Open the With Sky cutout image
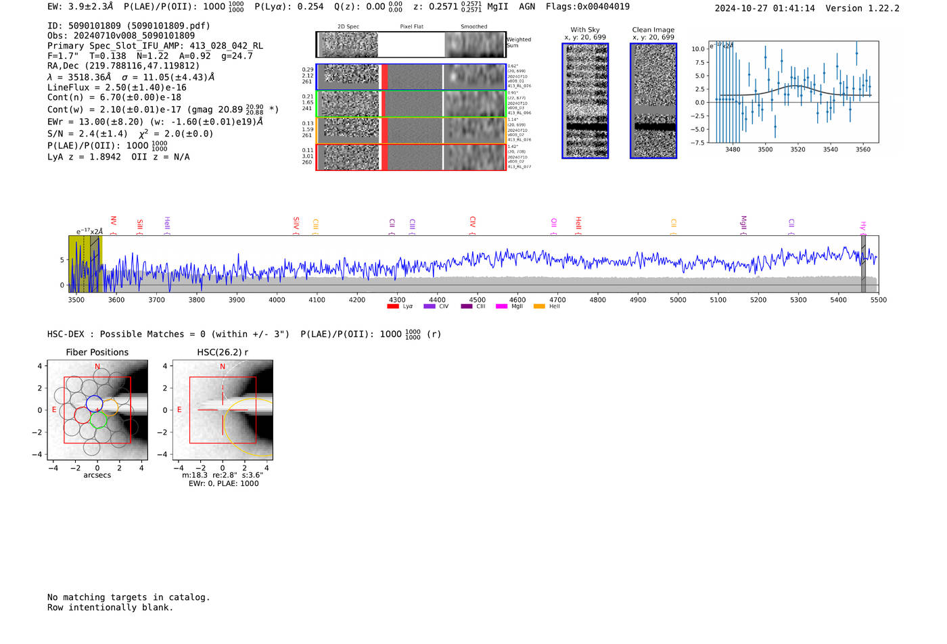The image size is (947, 644). click(585, 101)
